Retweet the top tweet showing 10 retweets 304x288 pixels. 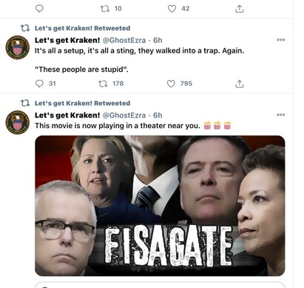[x=104, y=9]
